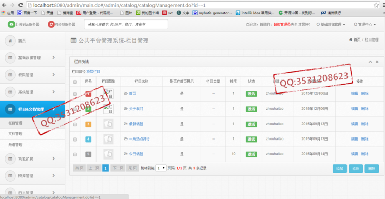Expand 图库管理 sidebar chevron

(53, 175)
